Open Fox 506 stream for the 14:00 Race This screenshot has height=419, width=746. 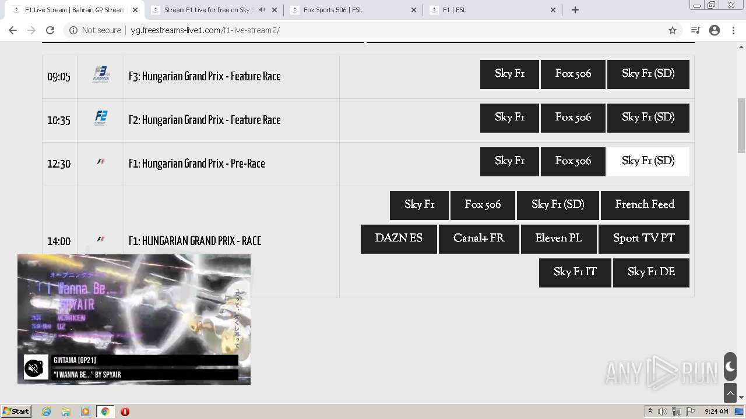tap(483, 205)
